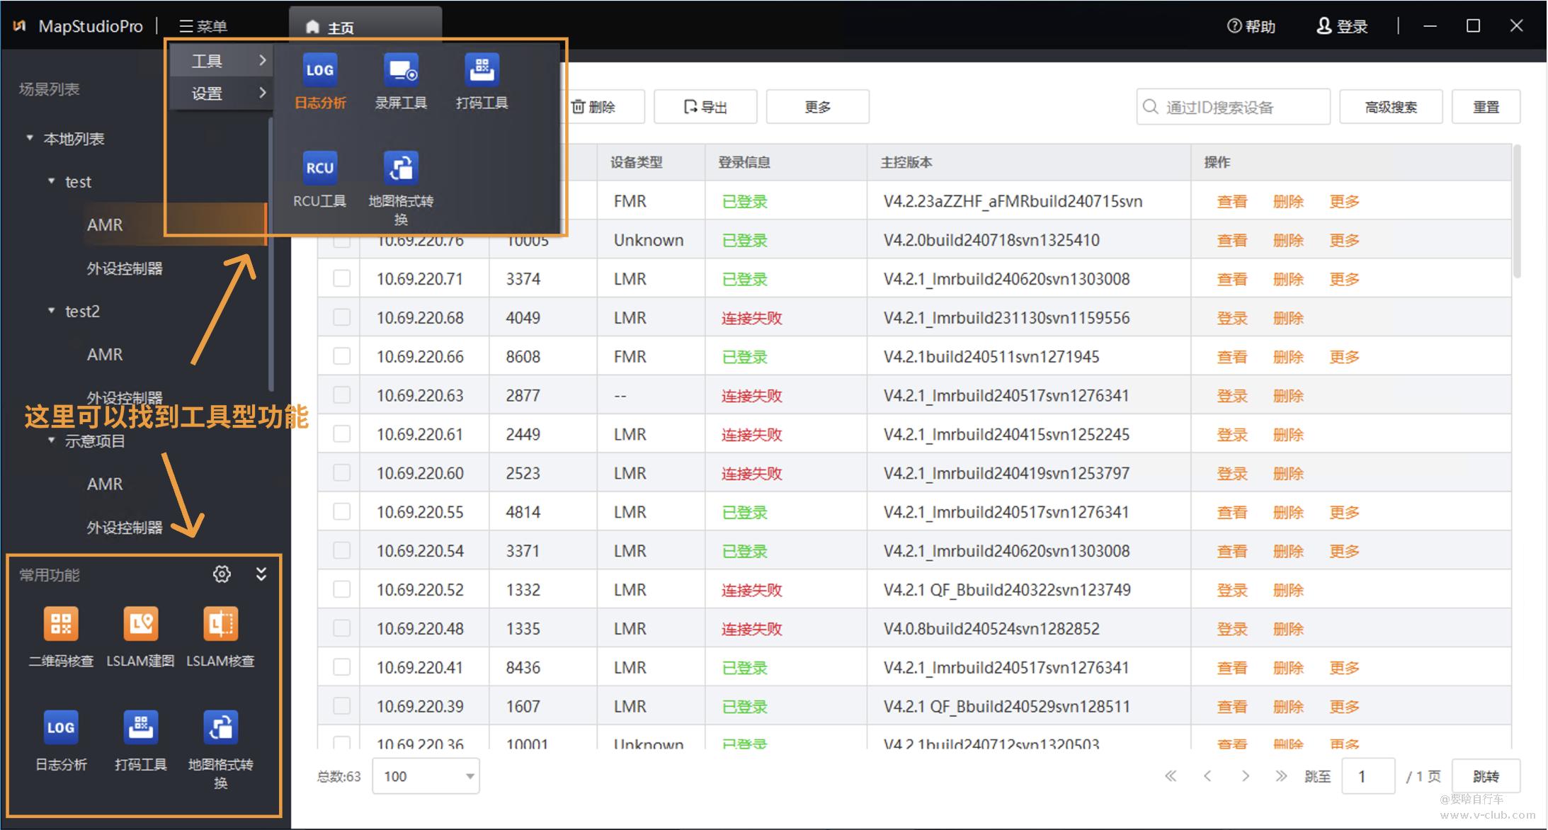
Task: Select AMR under 示意项目
Action: coord(105,484)
